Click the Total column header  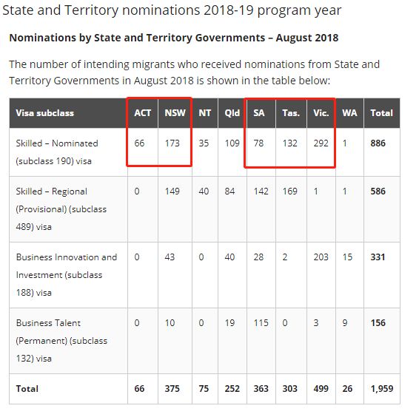381,113
